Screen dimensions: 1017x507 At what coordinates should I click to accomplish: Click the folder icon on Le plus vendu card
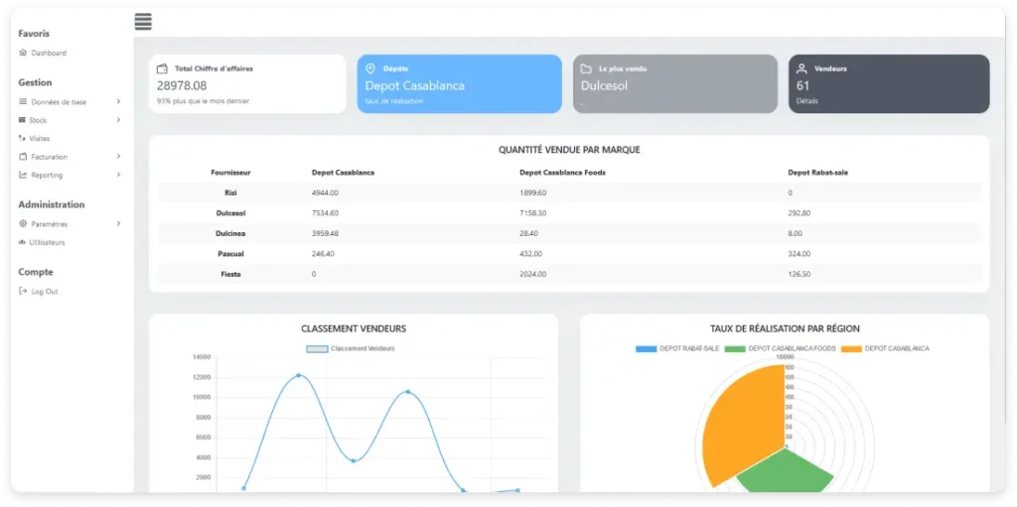[x=586, y=68]
